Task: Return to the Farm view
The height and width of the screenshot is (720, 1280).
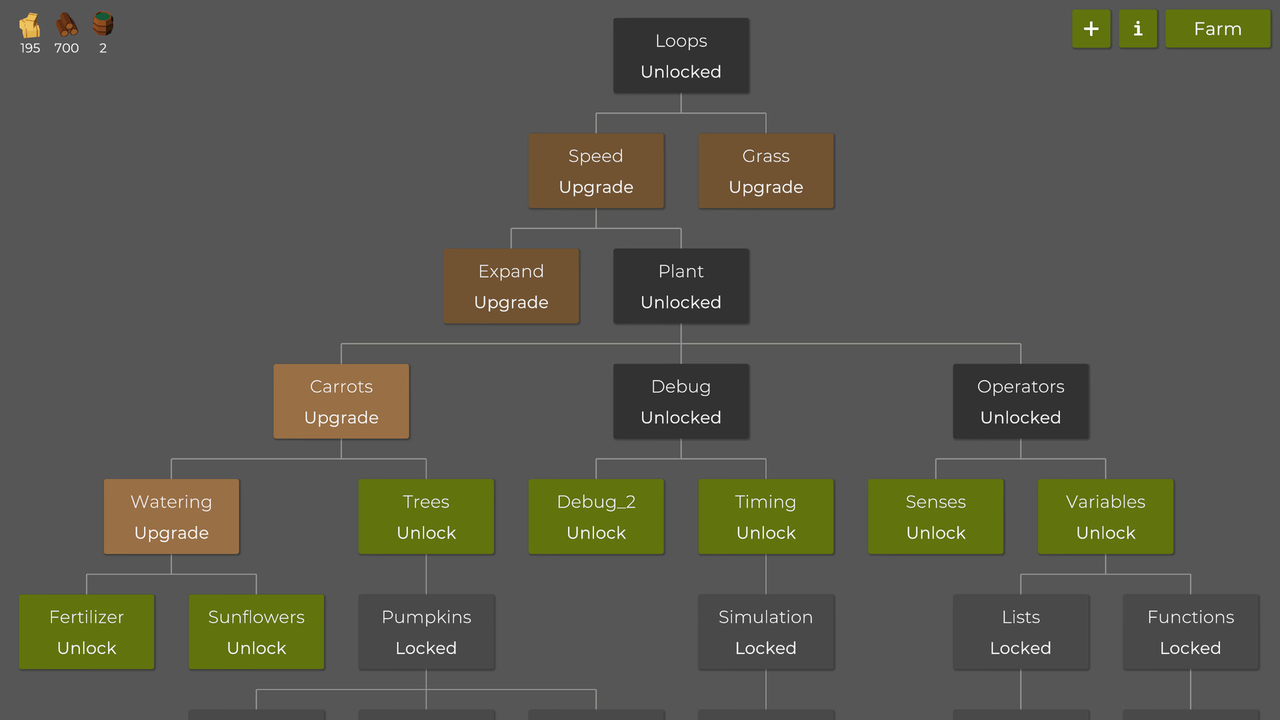Action: [1217, 29]
